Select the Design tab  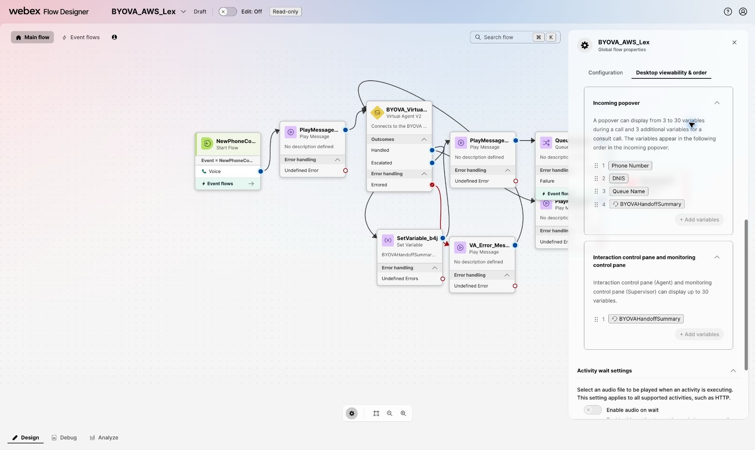coord(26,438)
